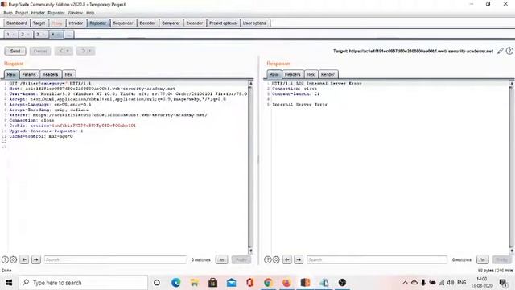Click the Cookie session header line
Screen dimensions: 515x290
72,126
